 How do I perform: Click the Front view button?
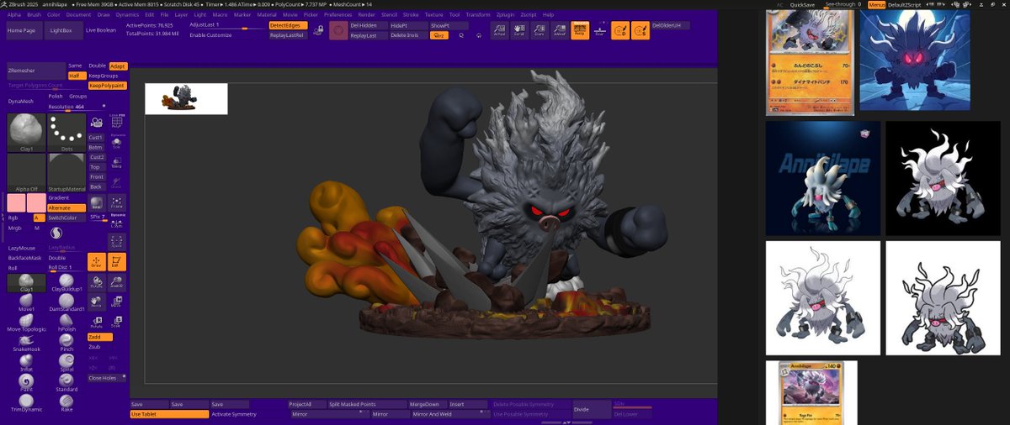pos(97,176)
